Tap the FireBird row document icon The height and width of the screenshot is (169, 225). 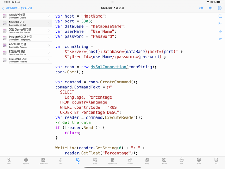(5, 60)
